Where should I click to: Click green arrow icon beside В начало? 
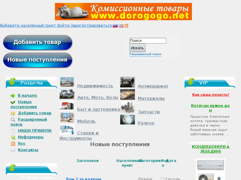[13, 96]
